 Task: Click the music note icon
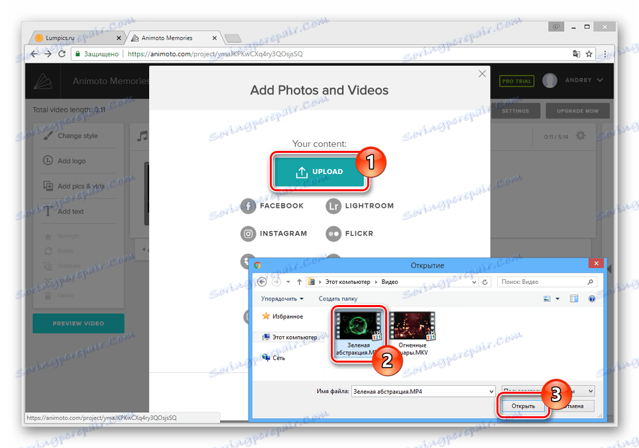[x=143, y=136]
